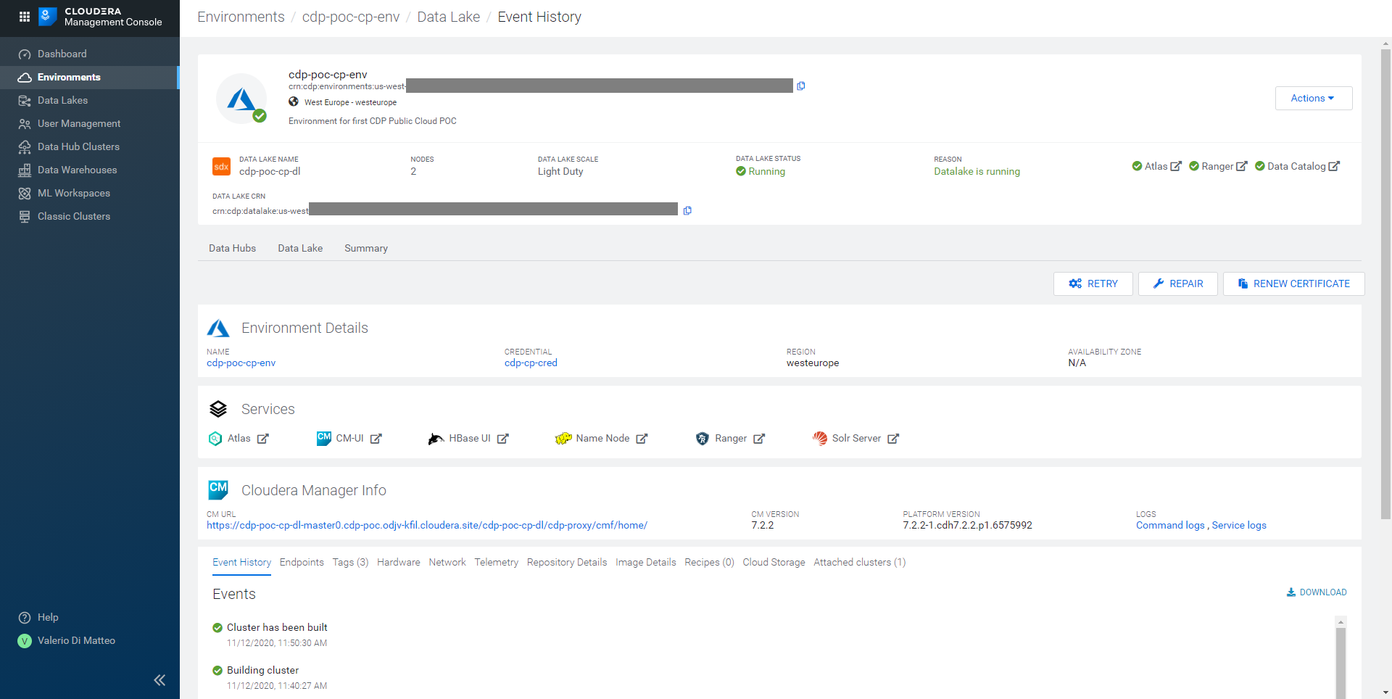Select the Hardware tab
Viewport: 1392px width, 699px height.
point(398,562)
